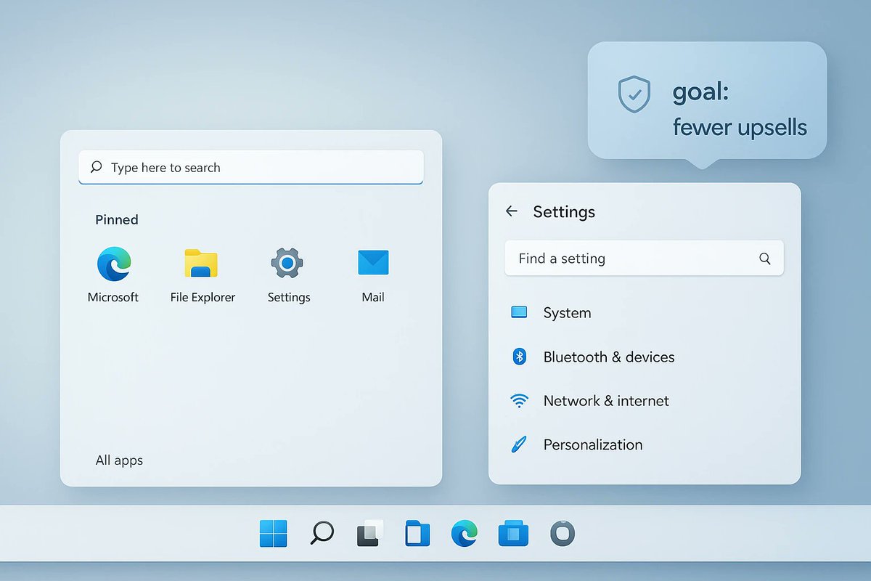The image size is (871, 581).
Task: Open the blue file icon beside Task View
Action: 417,534
